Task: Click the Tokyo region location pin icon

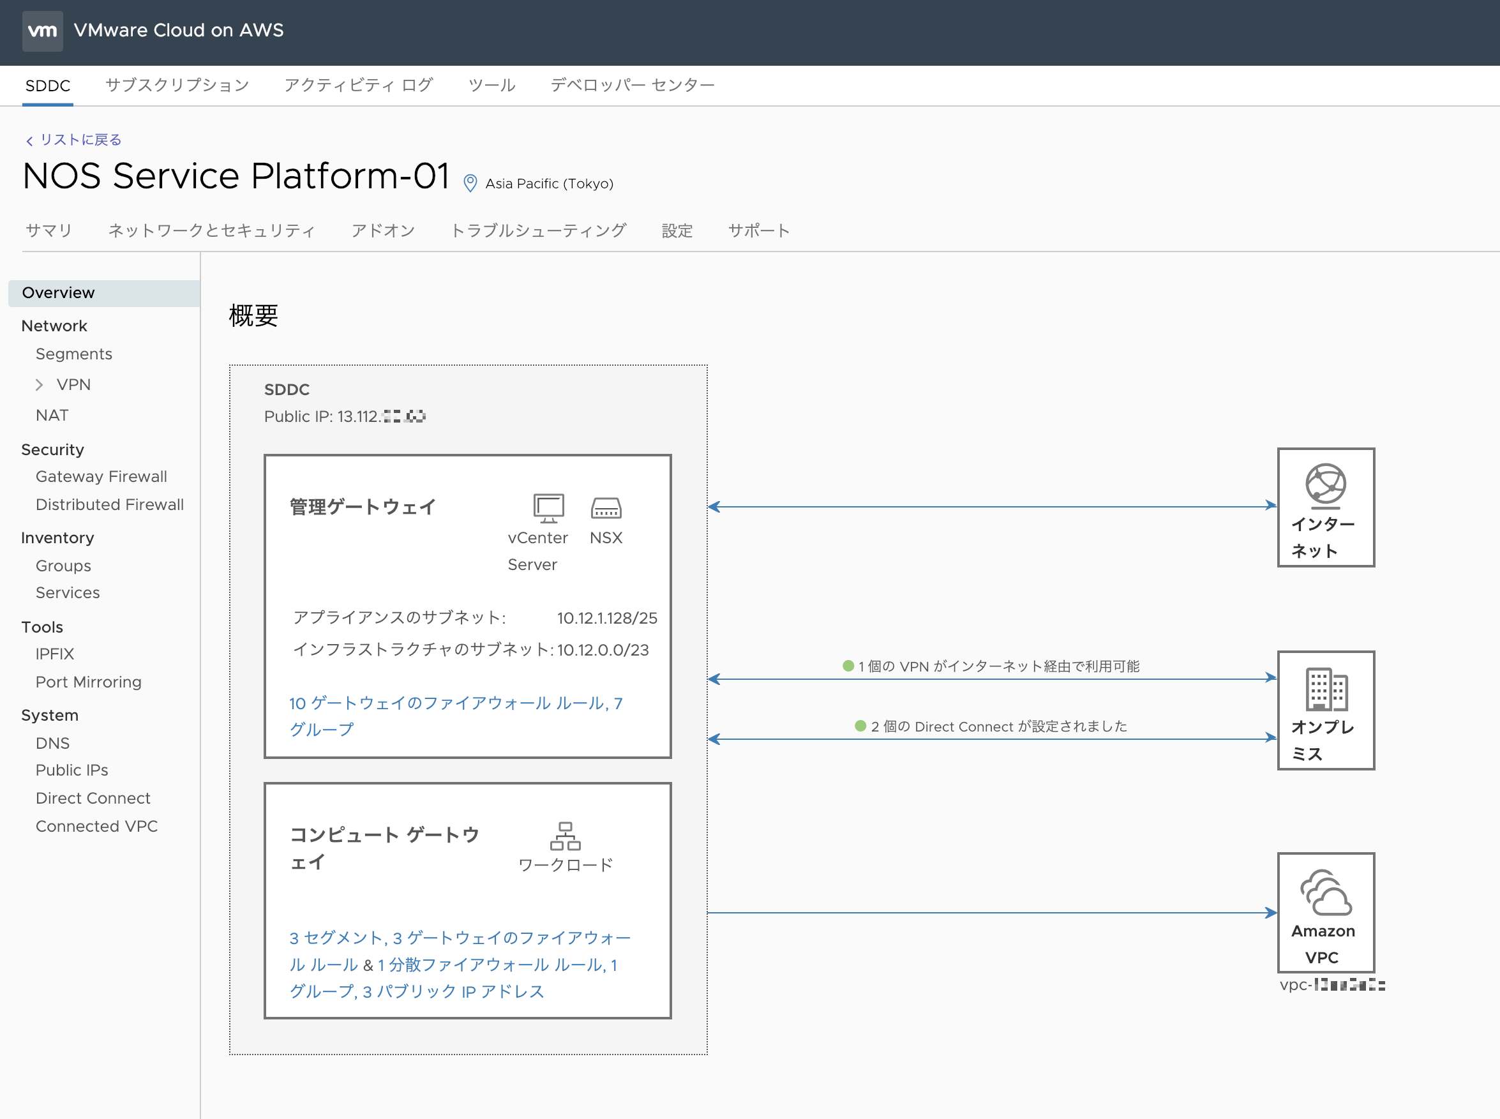Action: point(470,184)
